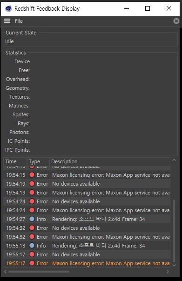The width and height of the screenshot is (182, 281).
Task: Click the horizontal scrollbar thumb
Action: 39,272
